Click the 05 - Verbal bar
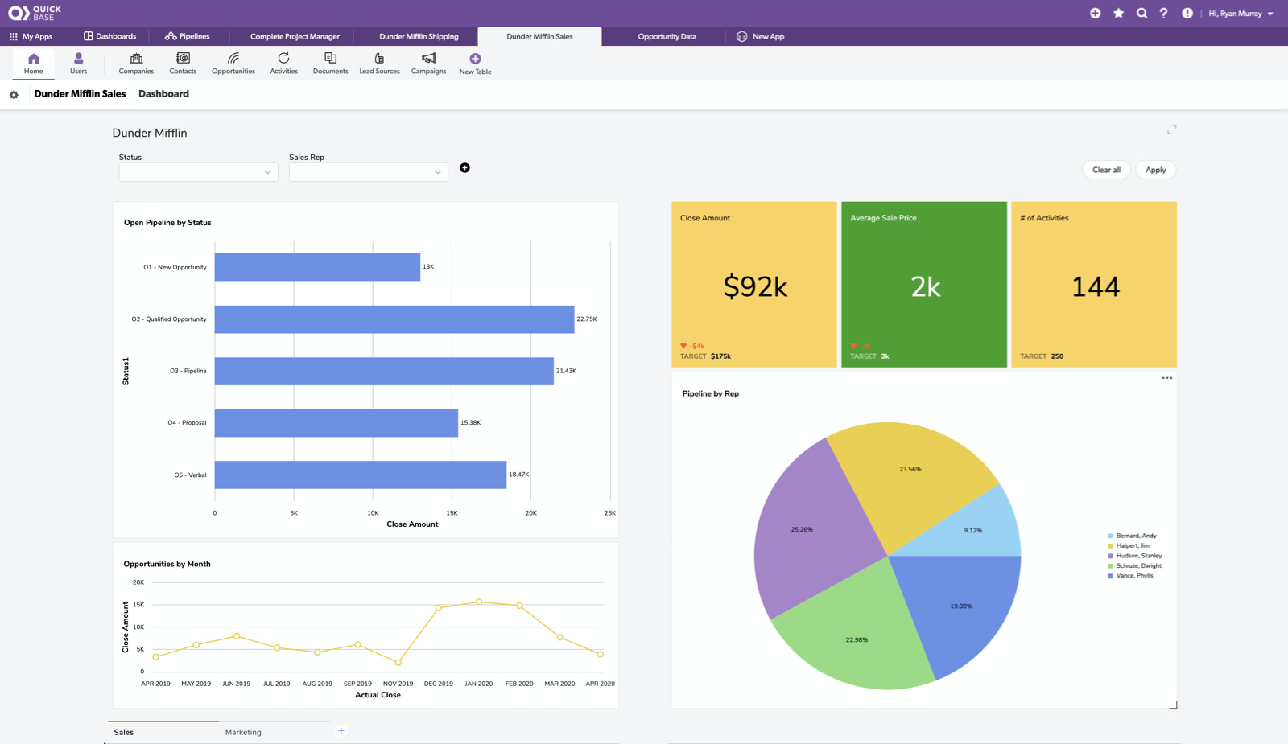 click(x=361, y=475)
